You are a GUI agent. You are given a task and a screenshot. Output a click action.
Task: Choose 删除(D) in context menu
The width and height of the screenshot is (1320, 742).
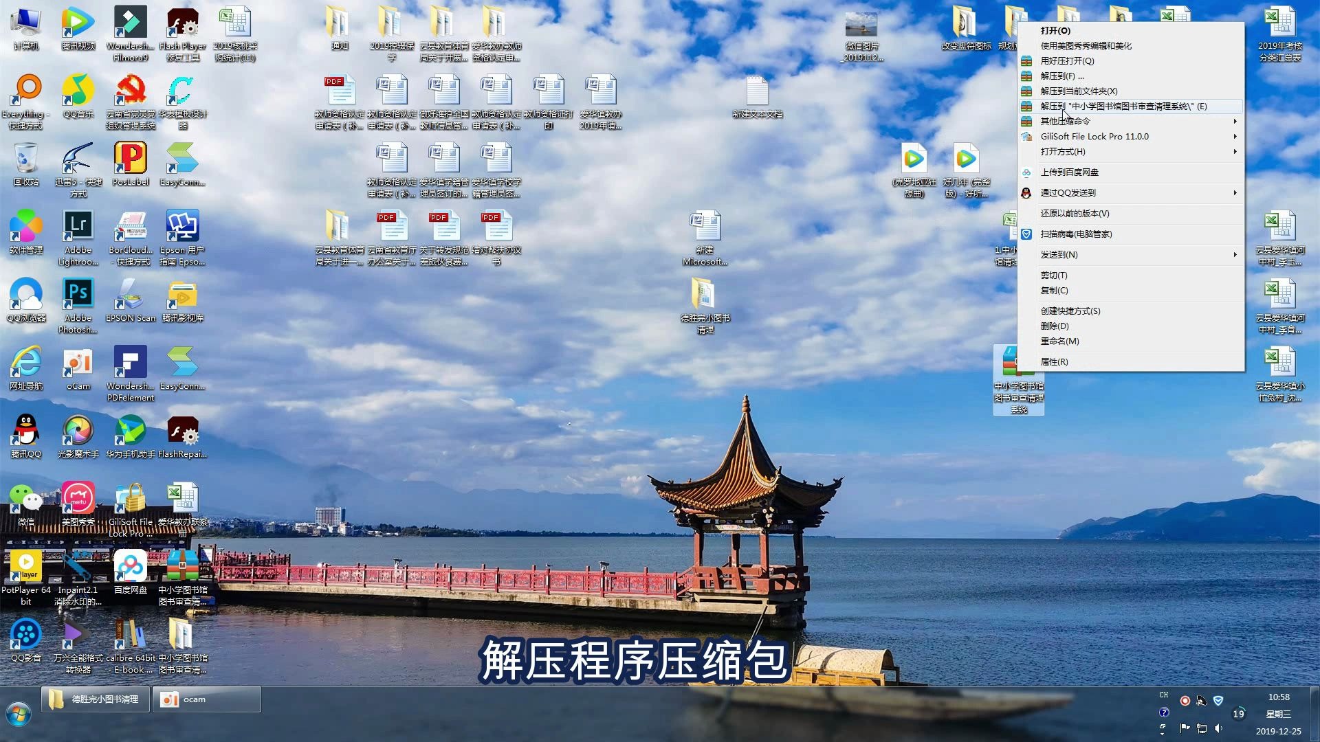1131,326
